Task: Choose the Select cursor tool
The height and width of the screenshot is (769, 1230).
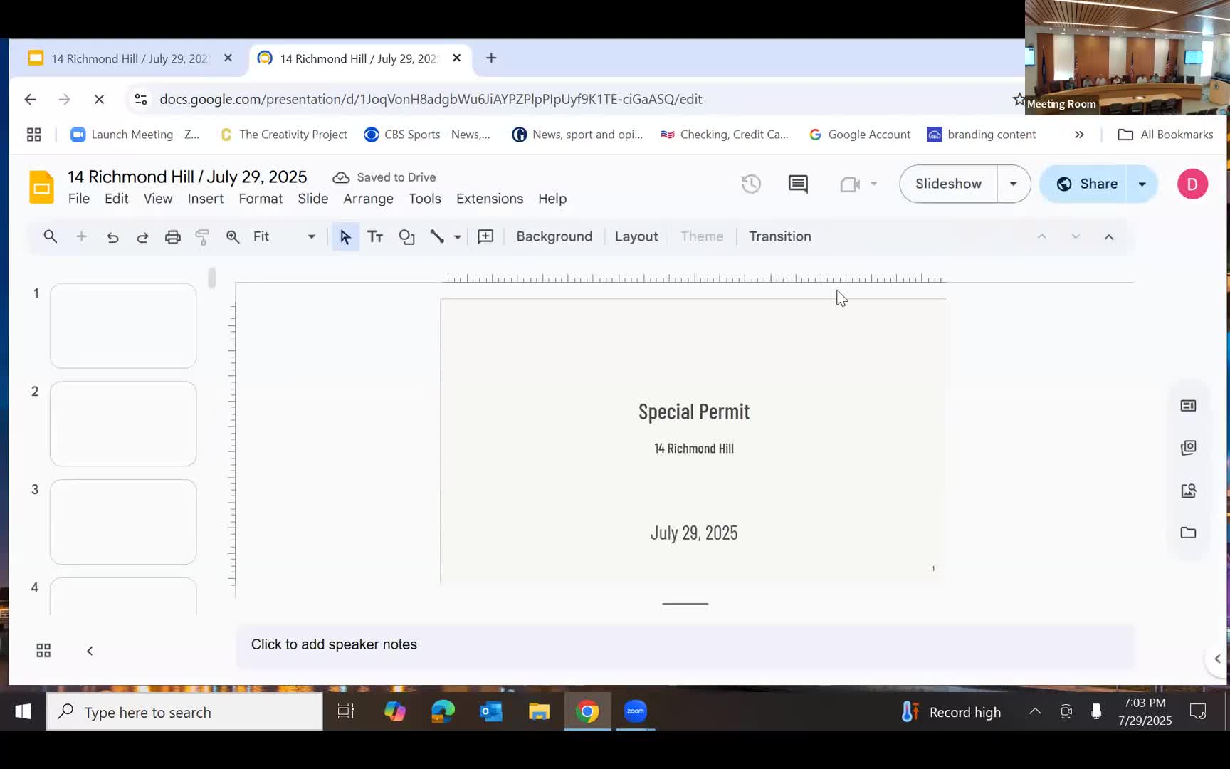Action: tap(345, 236)
